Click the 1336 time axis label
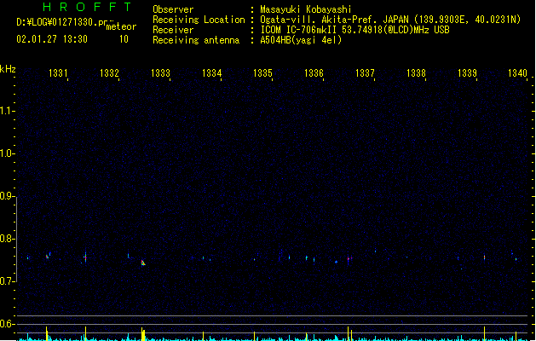The image size is (536, 341). point(314,72)
